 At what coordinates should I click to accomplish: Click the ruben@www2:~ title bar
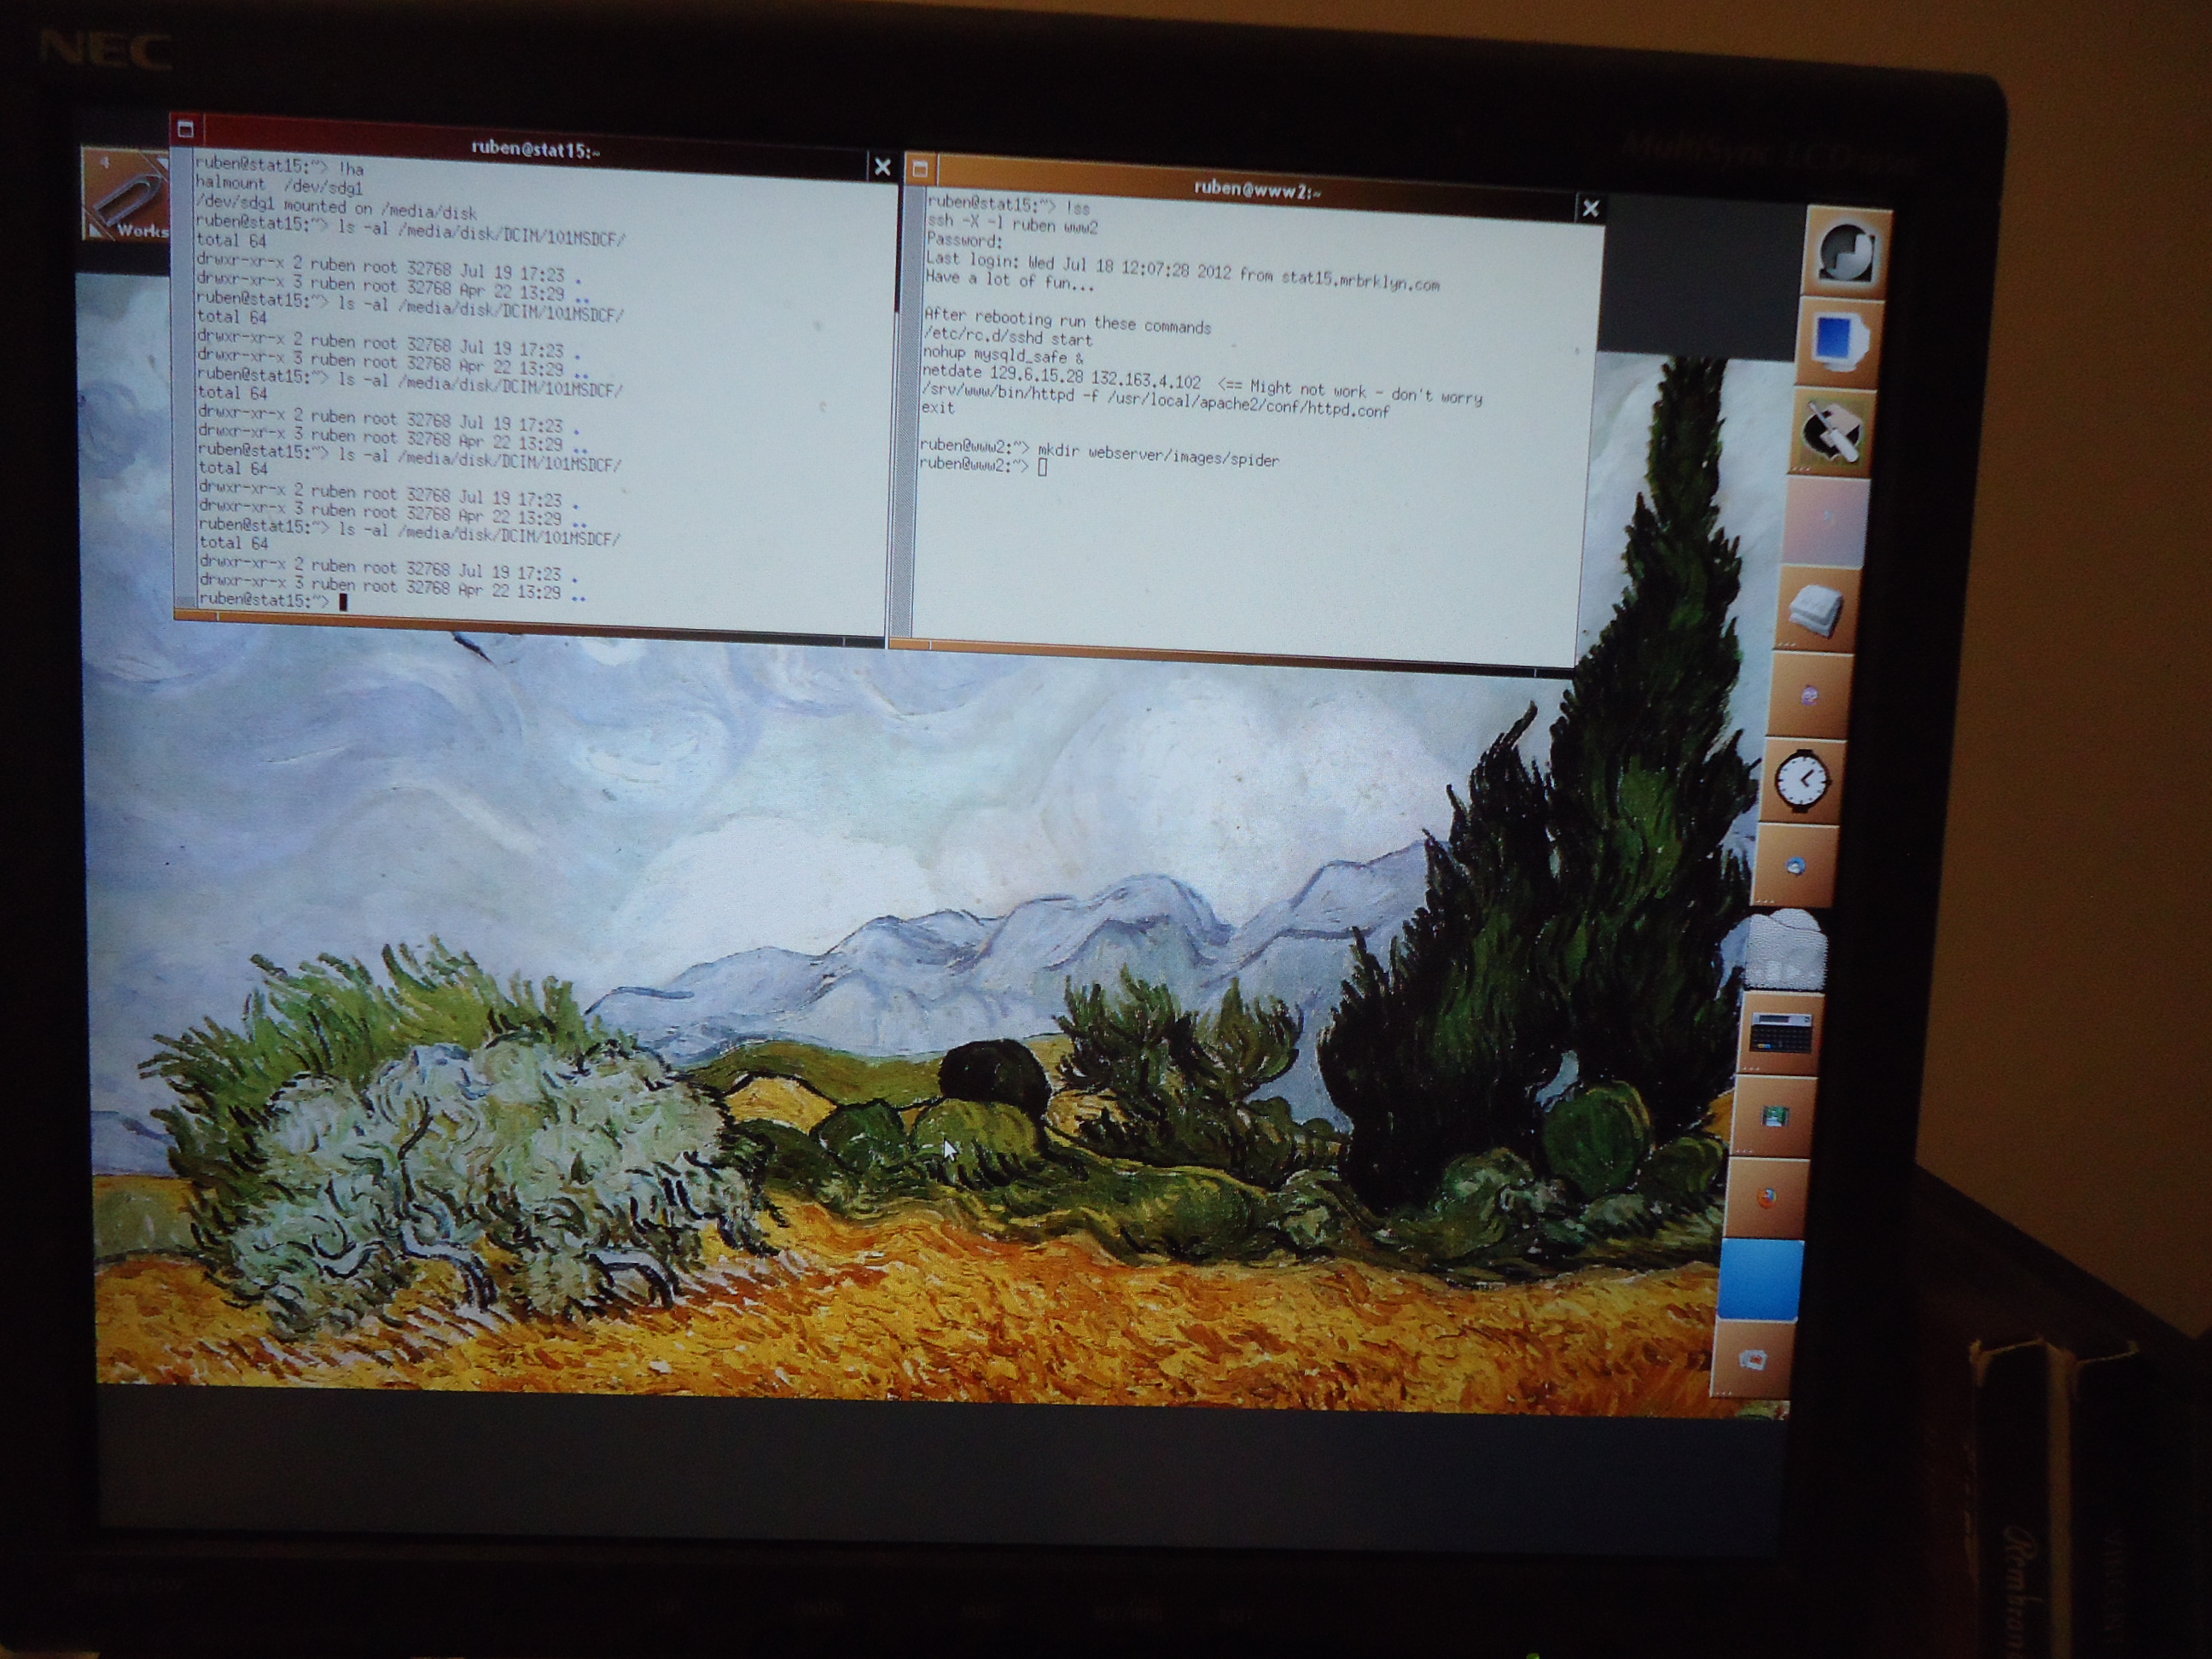[x=1256, y=189]
